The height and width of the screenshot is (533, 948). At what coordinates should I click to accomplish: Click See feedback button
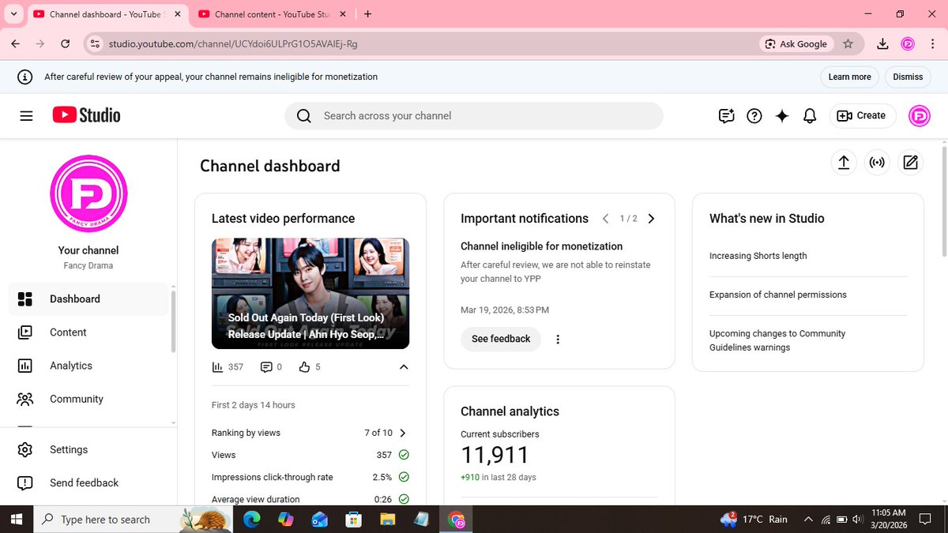(501, 340)
